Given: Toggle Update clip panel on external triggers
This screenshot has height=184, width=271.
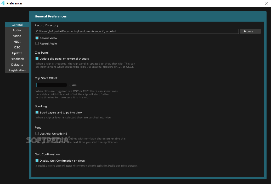Looking at the screenshot, I should pyautogui.click(x=37, y=59).
